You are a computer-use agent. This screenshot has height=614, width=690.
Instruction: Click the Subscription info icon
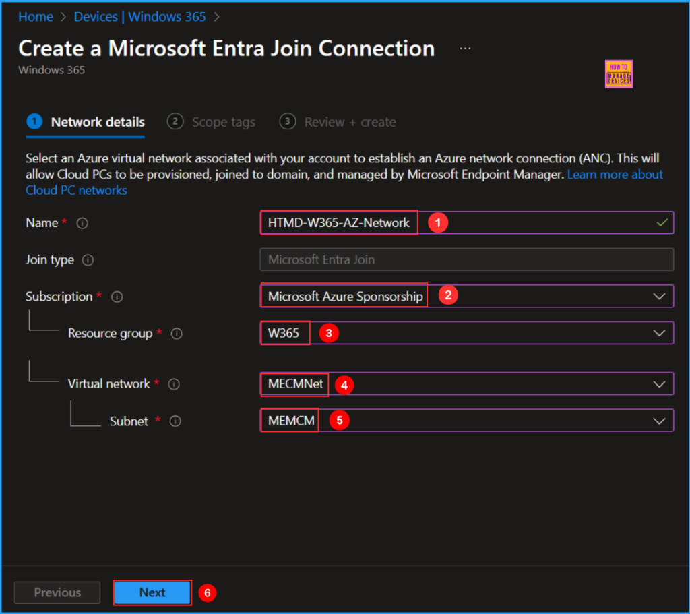[x=117, y=297]
